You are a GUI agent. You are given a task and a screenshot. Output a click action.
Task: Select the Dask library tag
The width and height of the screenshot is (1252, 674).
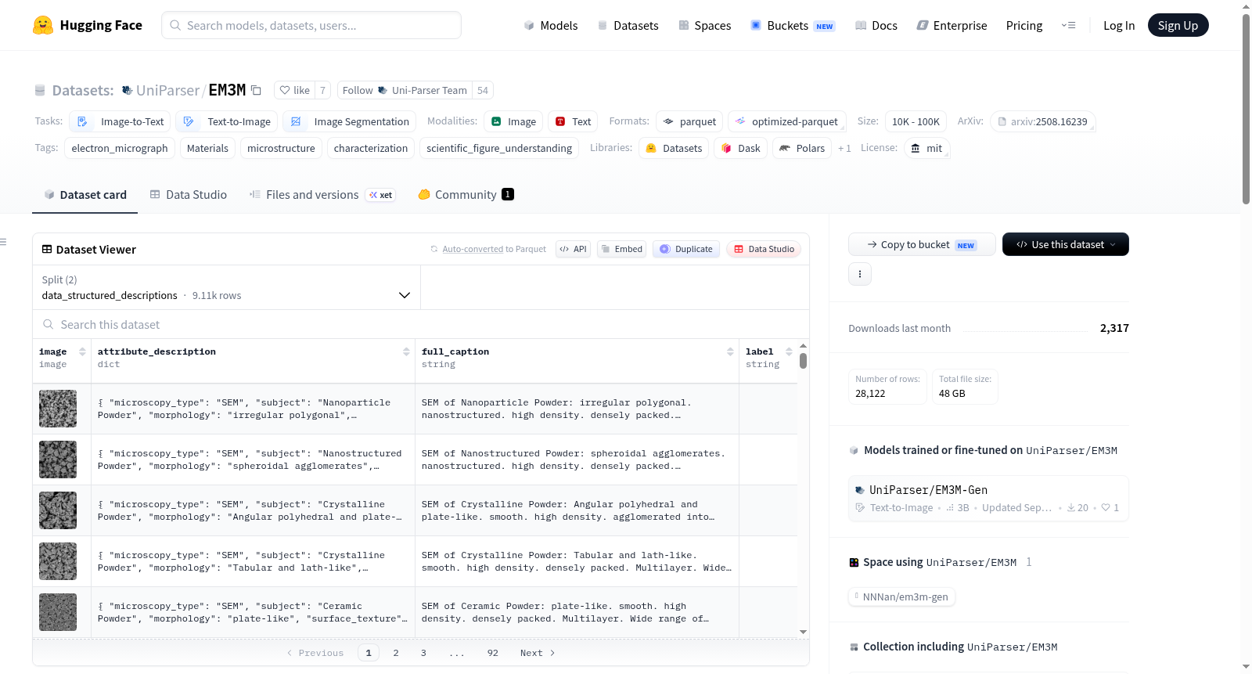coord(740,148)
